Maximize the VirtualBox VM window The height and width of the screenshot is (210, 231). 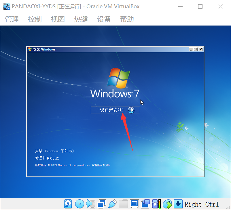coord(200,7)
